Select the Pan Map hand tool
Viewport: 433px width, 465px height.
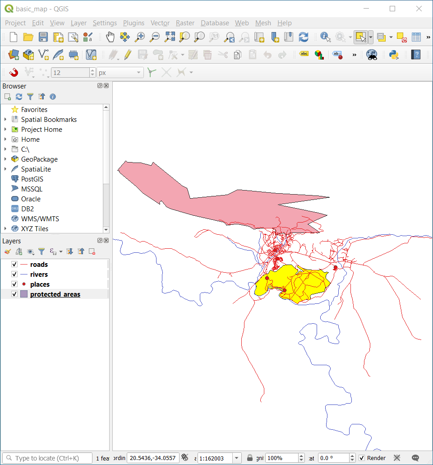(x=110, y=37)
